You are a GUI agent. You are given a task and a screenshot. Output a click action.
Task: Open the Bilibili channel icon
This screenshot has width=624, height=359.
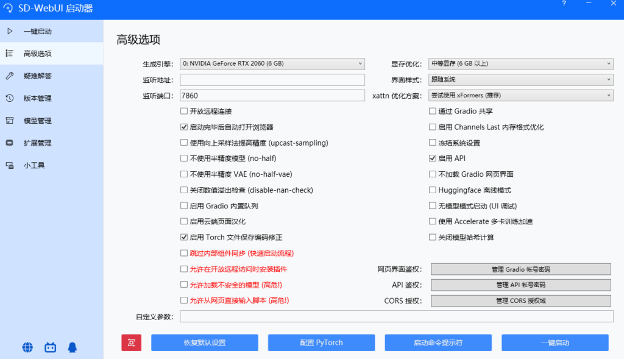(x=49, y=347)
